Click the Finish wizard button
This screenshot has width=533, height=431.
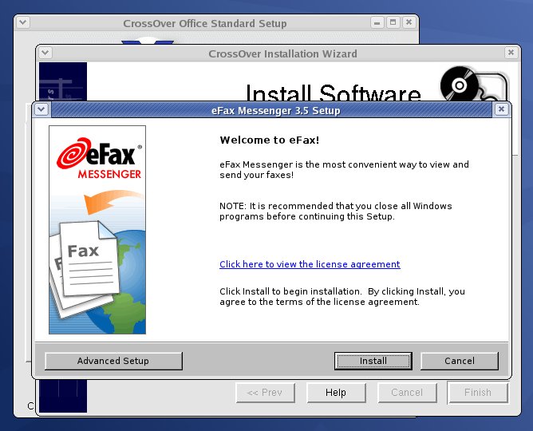pos(477,393)
